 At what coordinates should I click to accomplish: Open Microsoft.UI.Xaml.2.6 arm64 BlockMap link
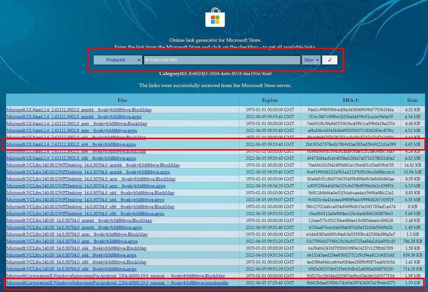click(79, 110)
